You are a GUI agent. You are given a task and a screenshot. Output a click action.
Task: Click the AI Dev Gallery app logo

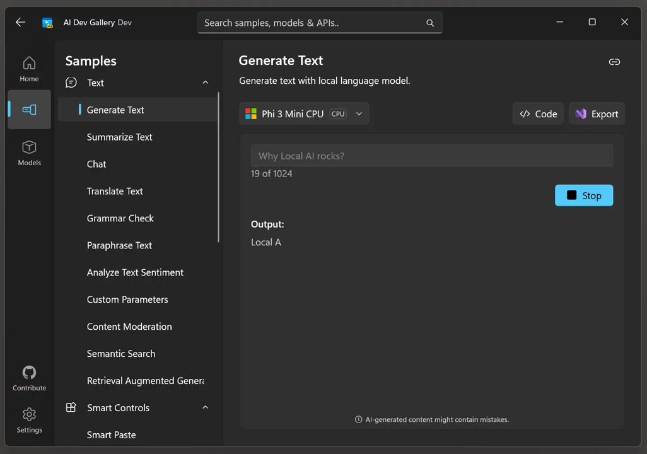[x=47, y=23]
